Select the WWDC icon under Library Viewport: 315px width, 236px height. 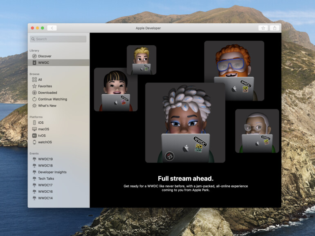coord(34,62)
